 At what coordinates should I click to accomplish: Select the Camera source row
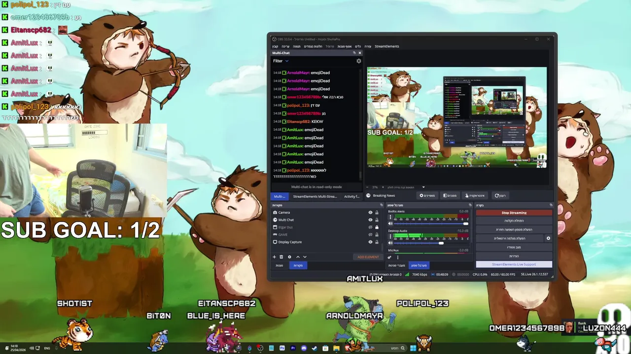(x=326, y=212)
